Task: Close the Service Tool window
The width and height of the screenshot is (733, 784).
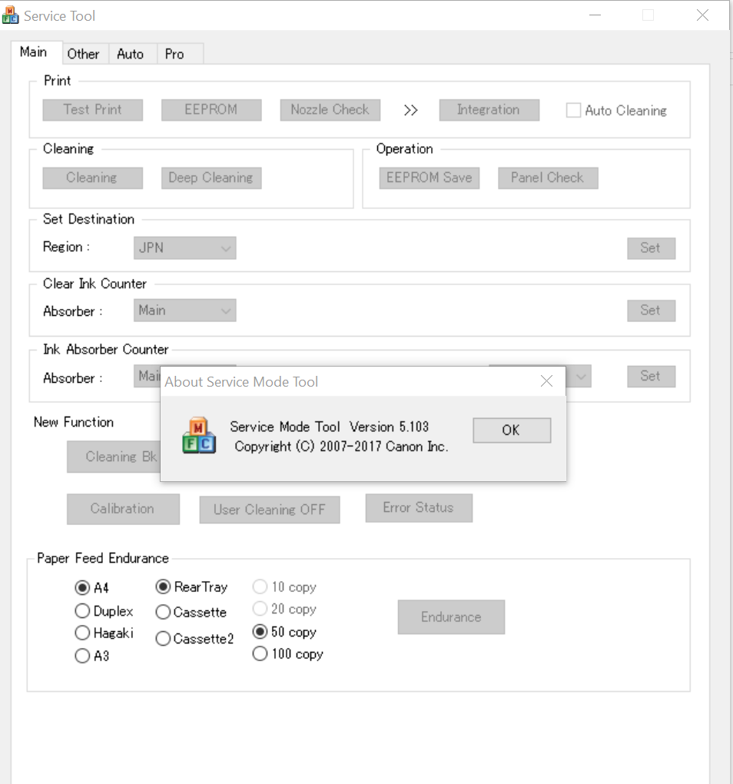Action: click(x=702, y=15)
